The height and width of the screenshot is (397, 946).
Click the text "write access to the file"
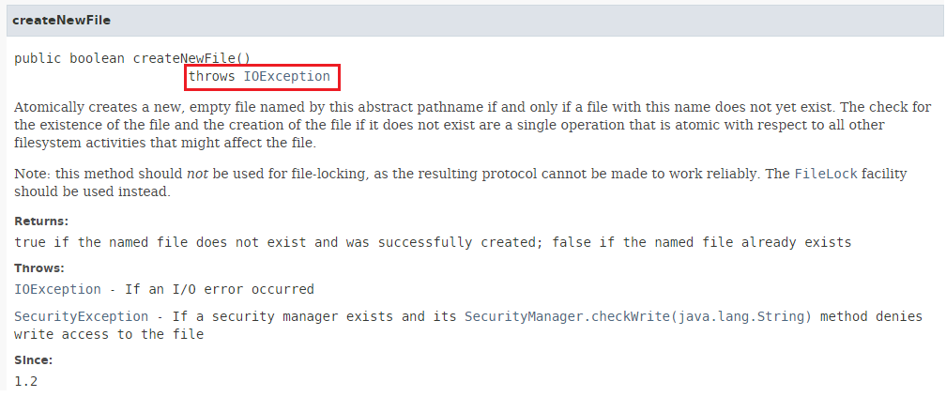[x=109, y=334]
